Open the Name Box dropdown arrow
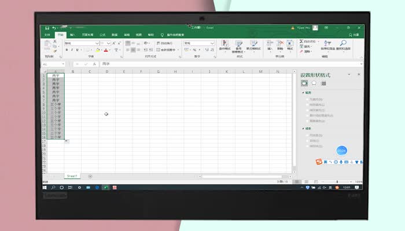The width and height of the screenshot is (405, 231). [x=62, y=64]
